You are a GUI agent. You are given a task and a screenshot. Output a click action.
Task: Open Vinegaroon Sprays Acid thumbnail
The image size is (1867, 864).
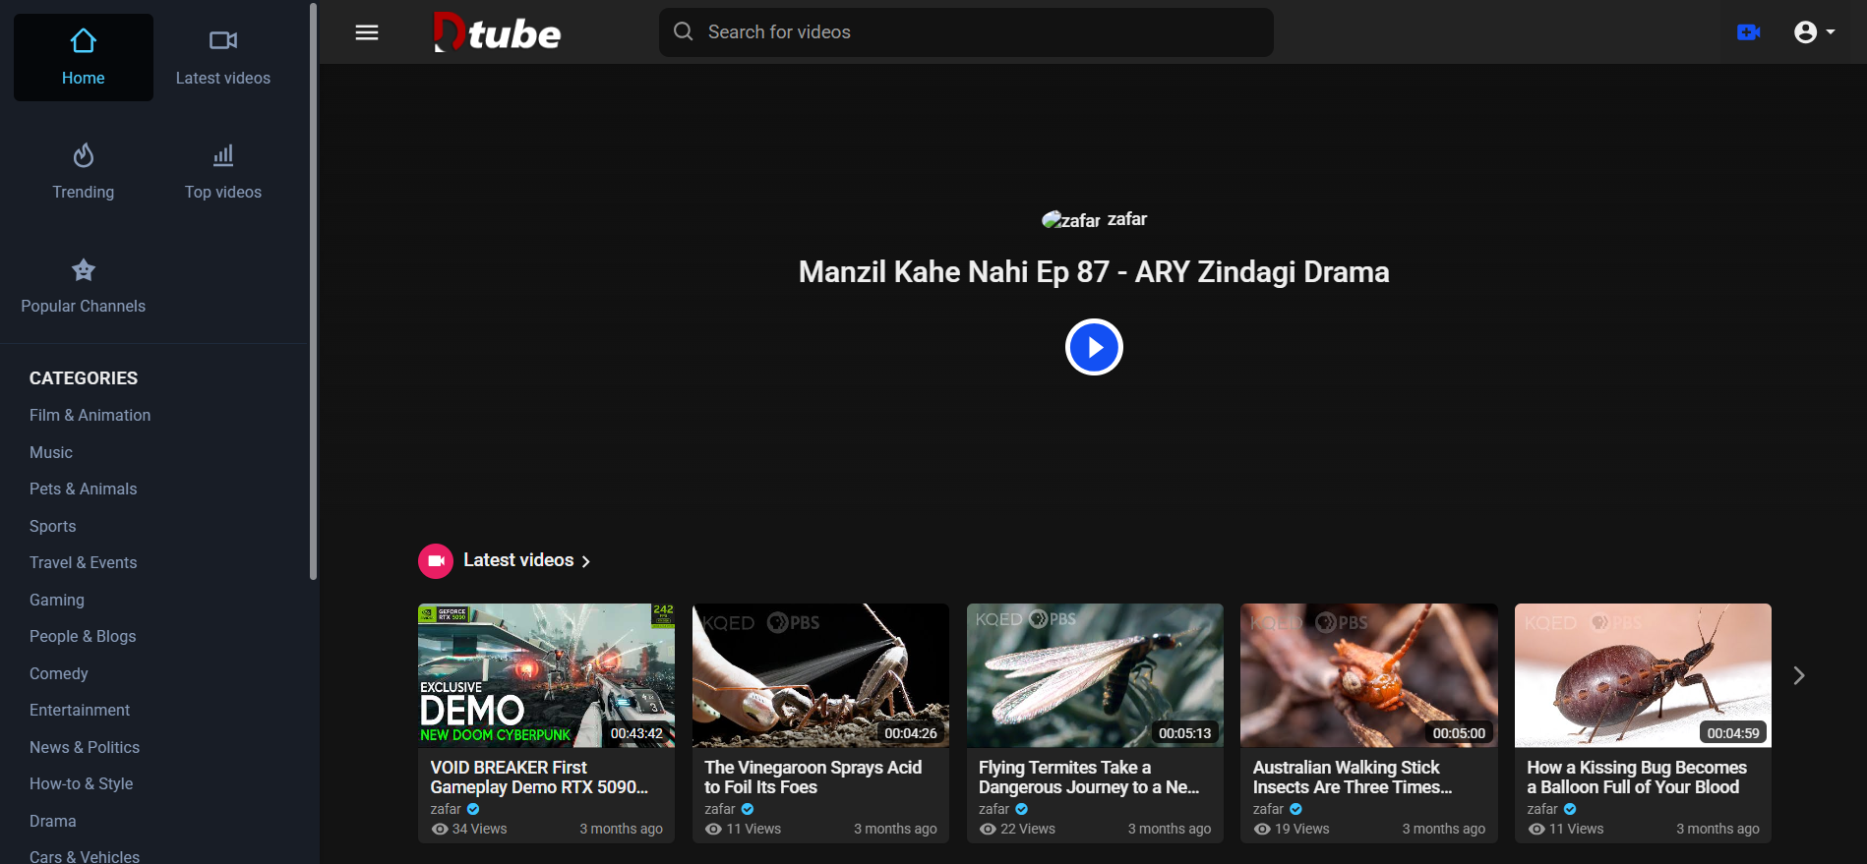pyautogui.click(x=820, y=675)
